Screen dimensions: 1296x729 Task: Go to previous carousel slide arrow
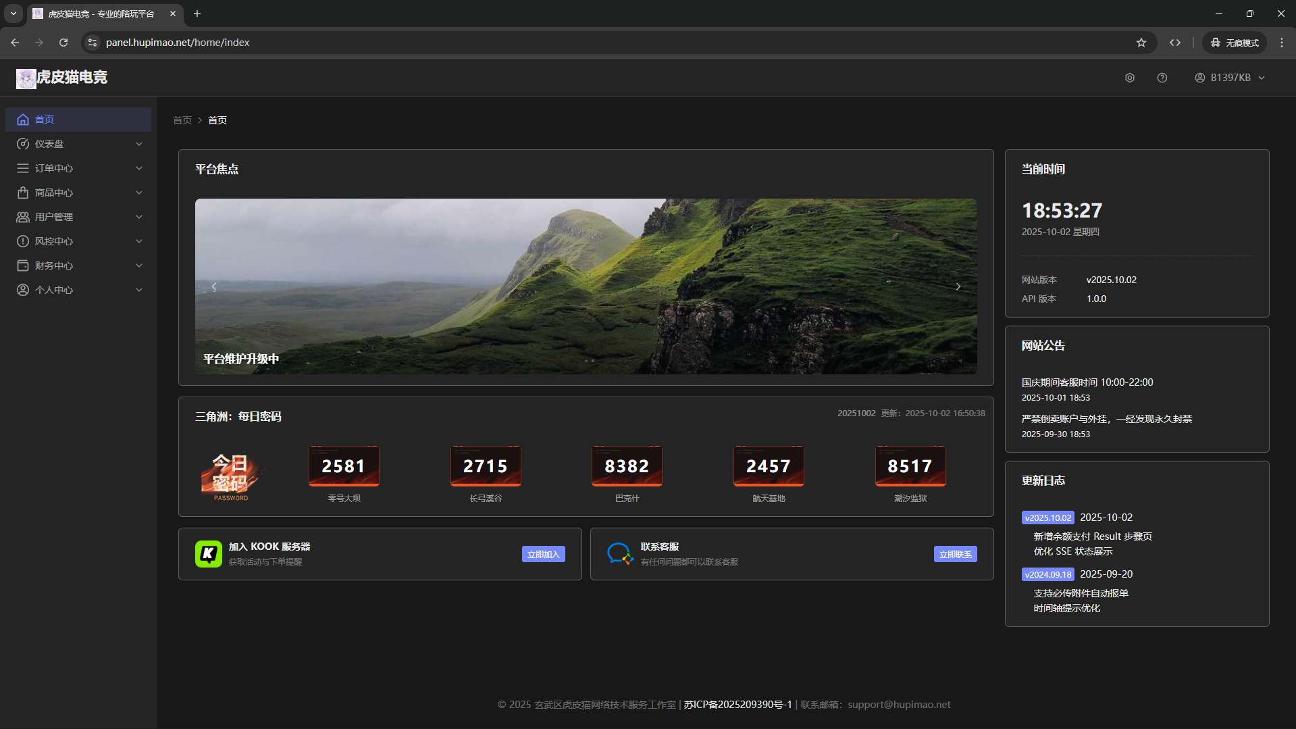pos(214,286)
